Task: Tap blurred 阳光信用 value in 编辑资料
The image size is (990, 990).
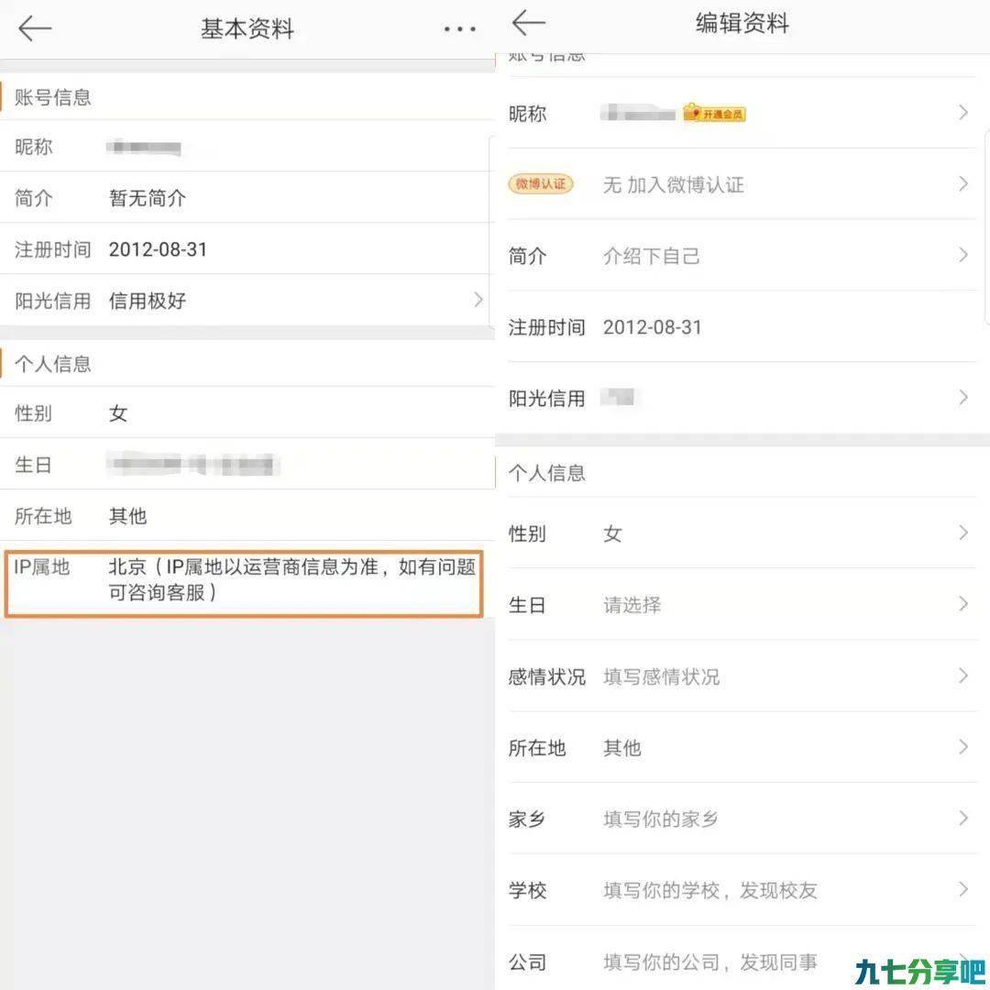Action: 618,397
